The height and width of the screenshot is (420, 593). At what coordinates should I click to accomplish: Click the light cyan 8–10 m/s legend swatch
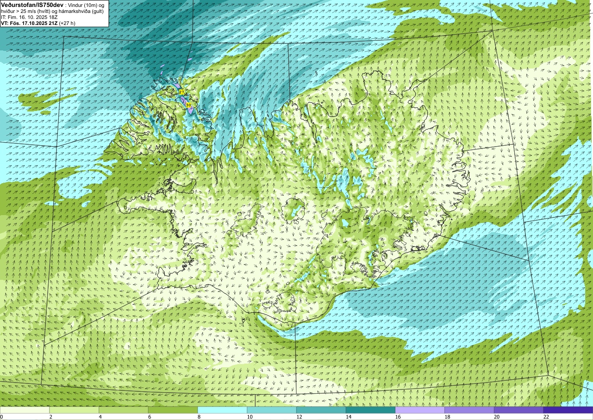(x=222, y=410)
